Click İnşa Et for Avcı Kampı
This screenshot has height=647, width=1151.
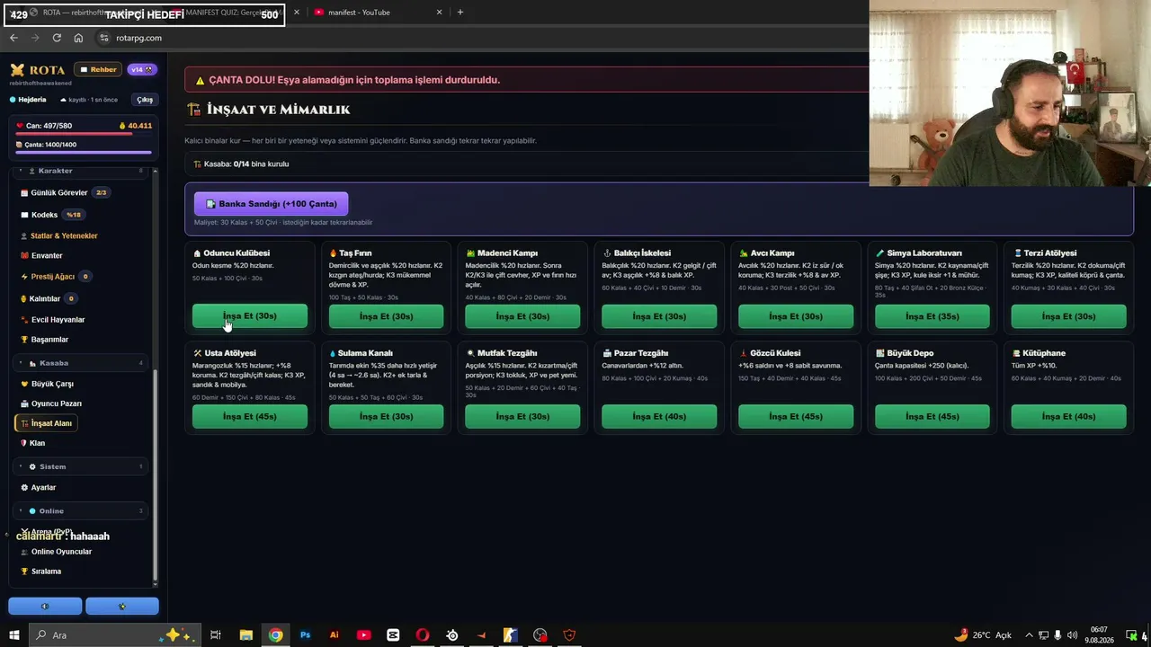(x=796, y=316)
